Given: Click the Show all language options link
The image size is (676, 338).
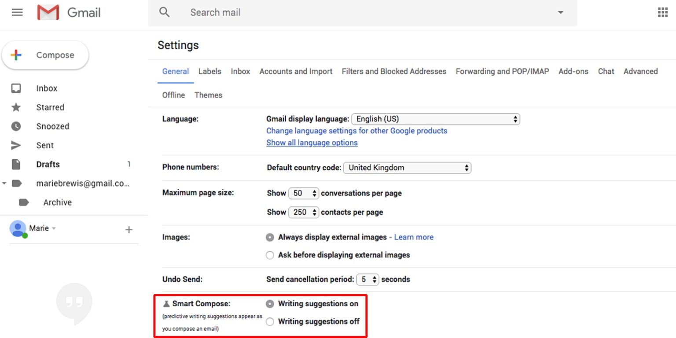Looking at the screenshot, I should click(312, 142).
